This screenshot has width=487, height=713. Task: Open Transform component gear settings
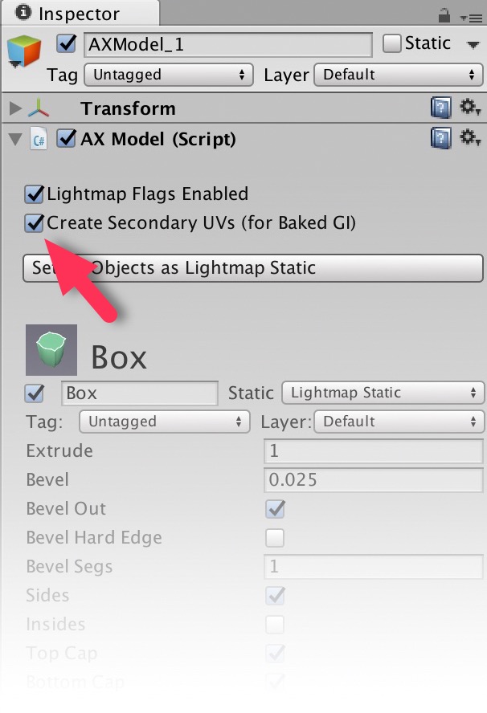tap(469, 108)
